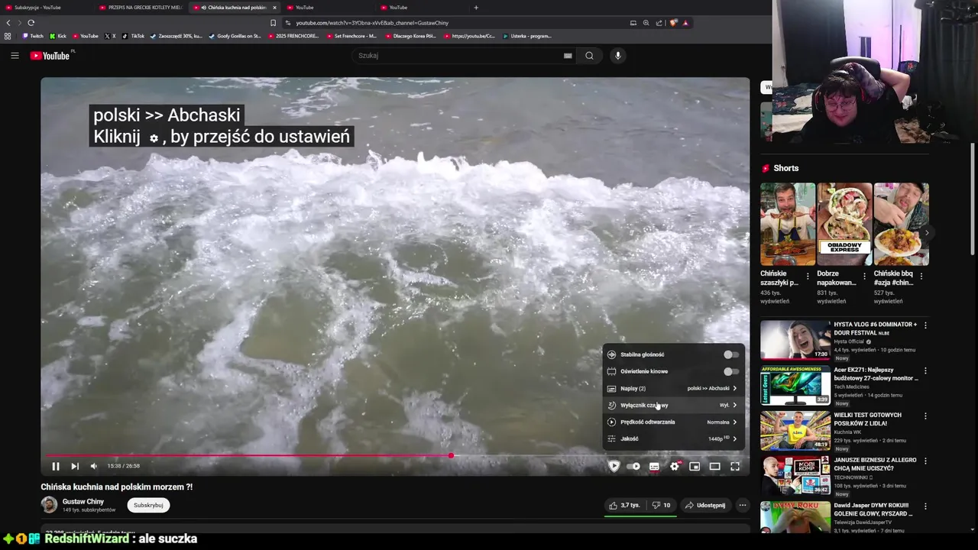Viewport: 978px width, 550px height.
Task: Click the progress bar scrubber handle
Action: pos(451,455)
